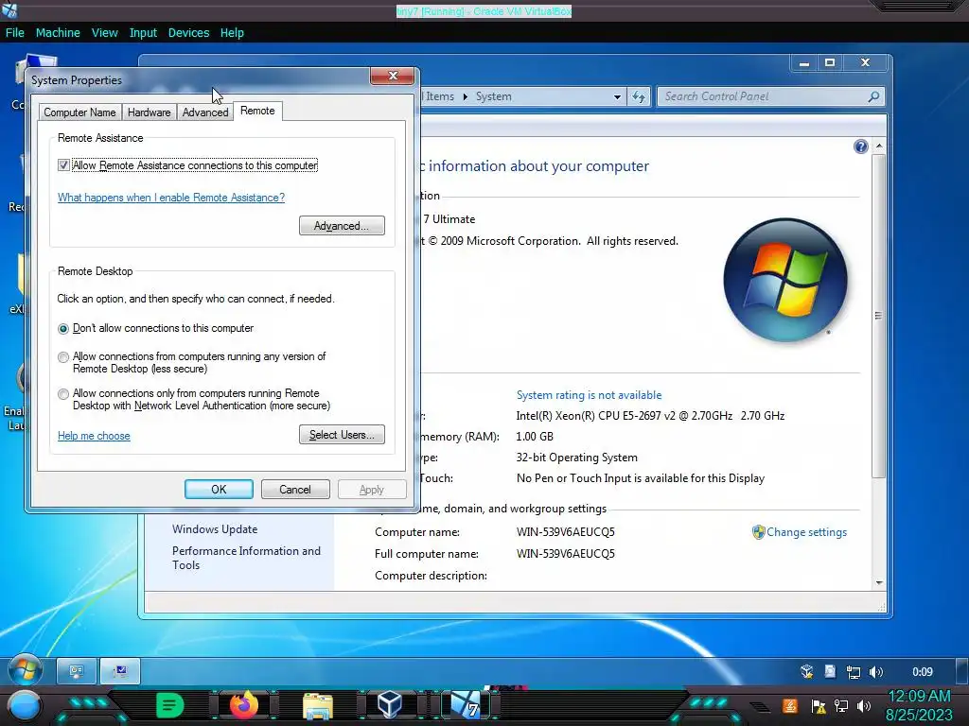Click host clock showing 12:09 AM
The height and width of the screenshot is (726, 969).
coord(919,696)
